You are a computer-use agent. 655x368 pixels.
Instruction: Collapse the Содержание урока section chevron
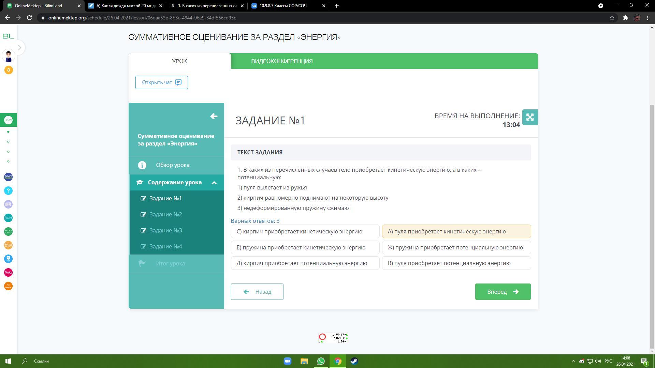pyautogui.click(x=214, y=183)
